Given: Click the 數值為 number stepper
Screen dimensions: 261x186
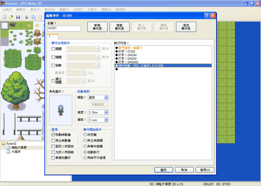Looking at the screenshot, I should tap(84, 73).
